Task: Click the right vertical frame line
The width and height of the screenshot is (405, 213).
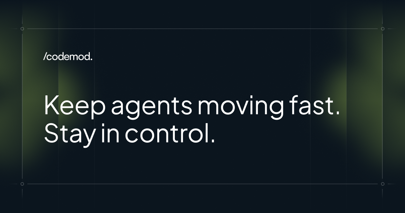Action: [x=383, y=106]
